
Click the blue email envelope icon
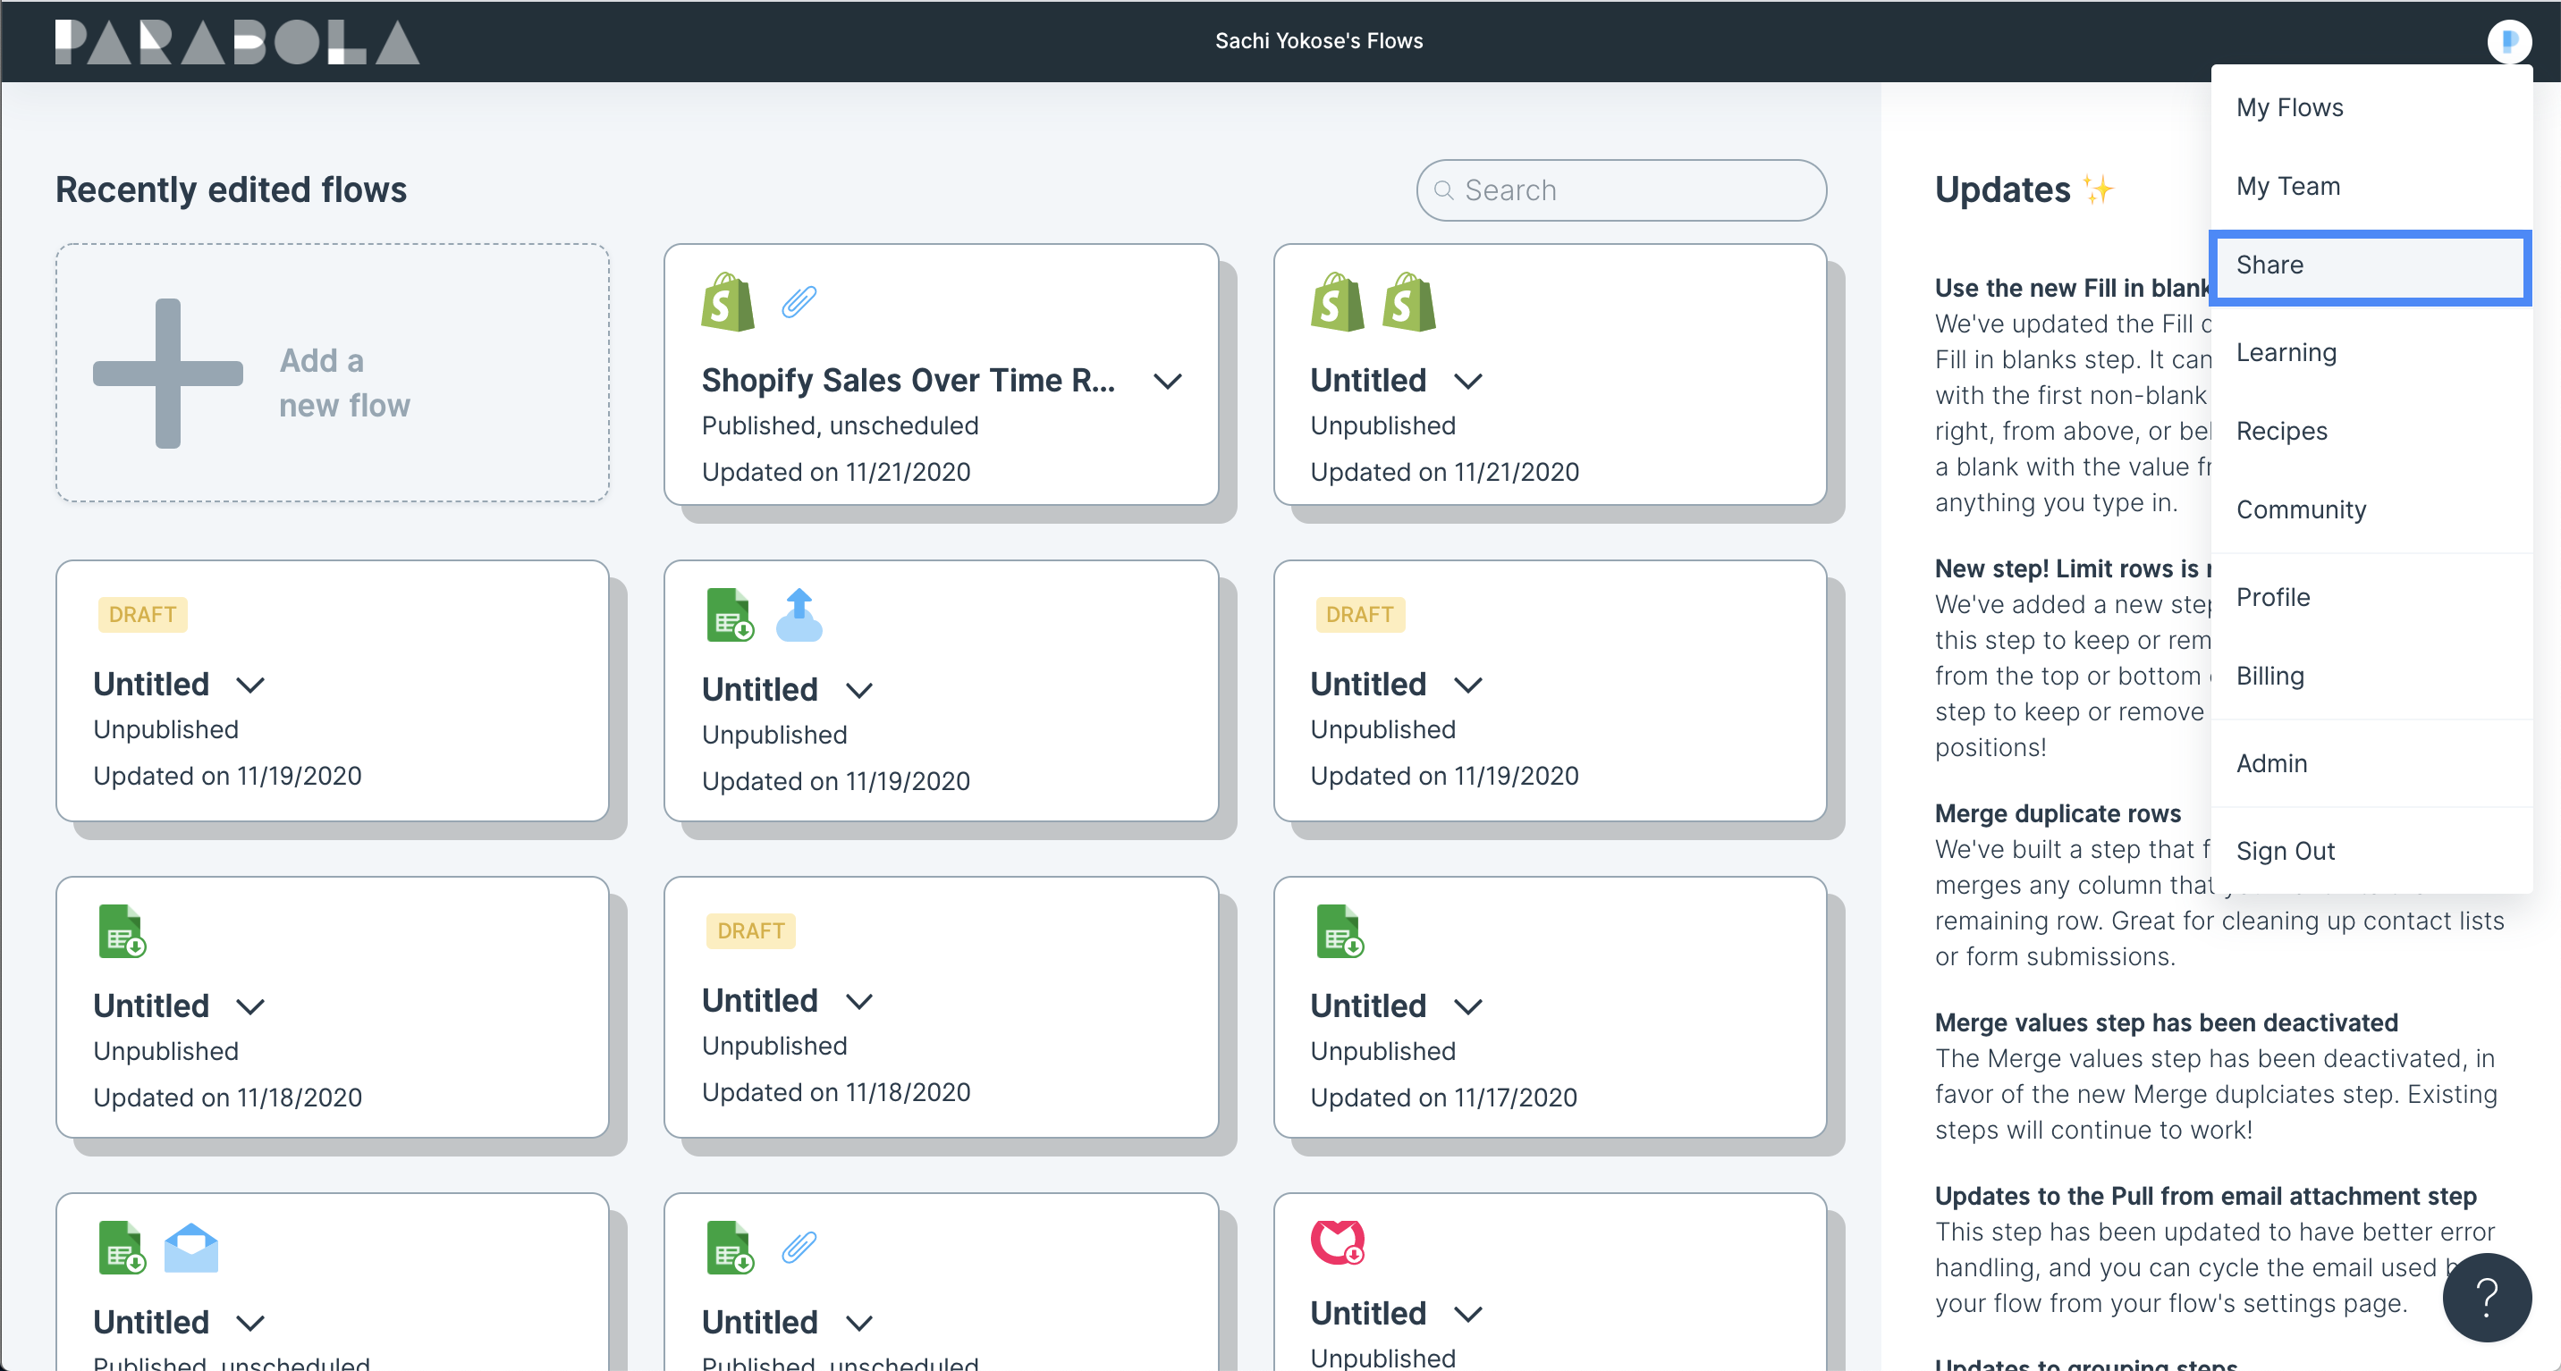click(190, 1248)
